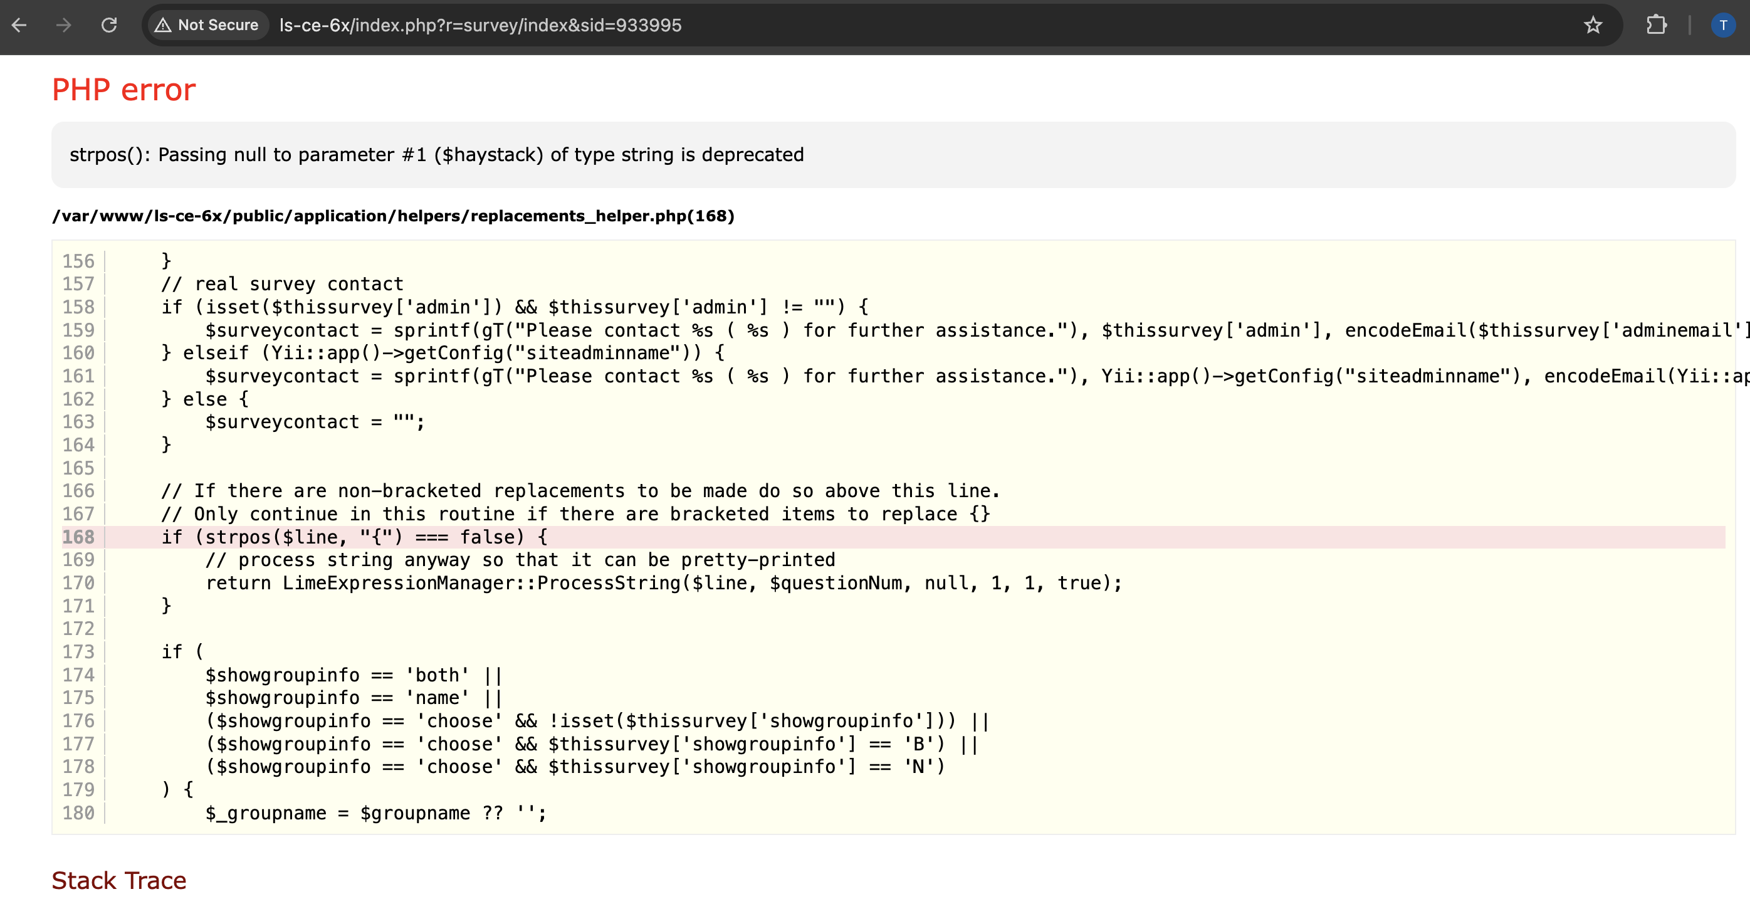Click line number 168 in gutter
This screenshot has width=1750, height=904.
click(x=78, y=537)
